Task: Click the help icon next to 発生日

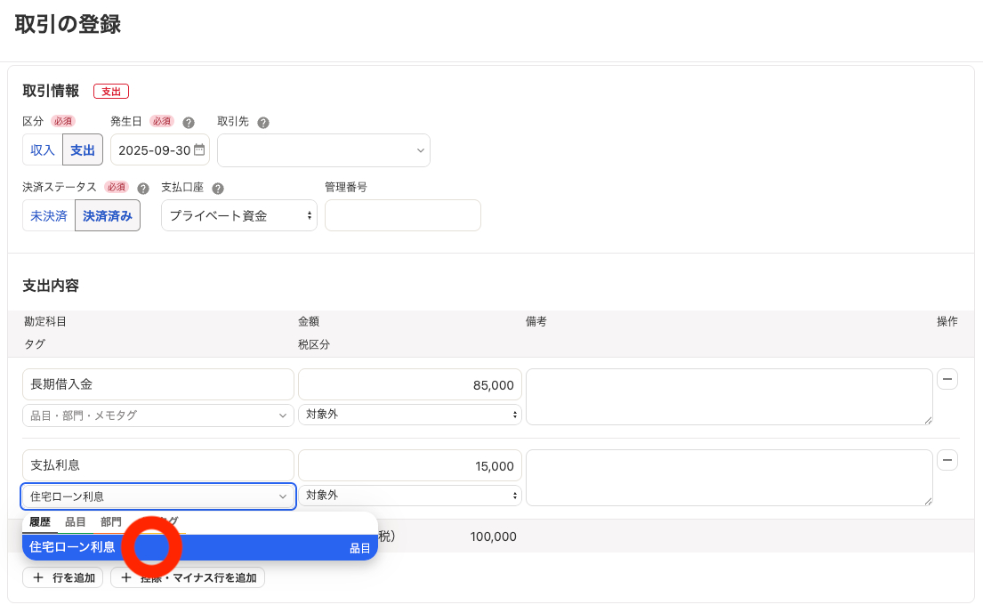Action: click(189, 123)
